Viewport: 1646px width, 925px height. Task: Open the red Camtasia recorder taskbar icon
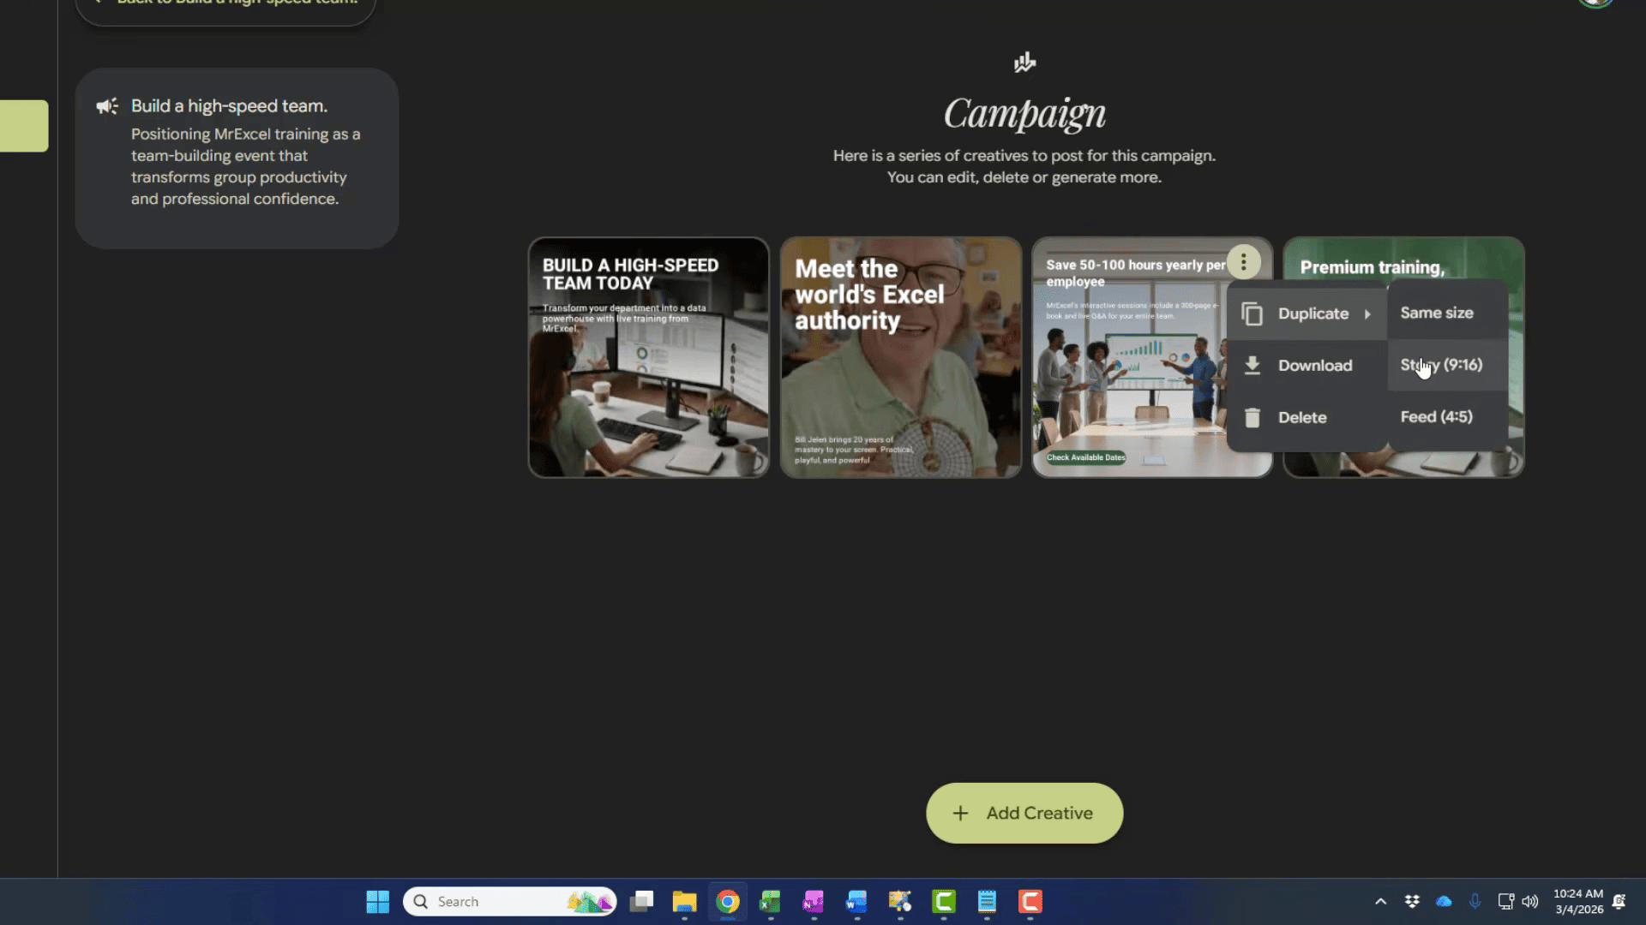(x=1030, y=902)
